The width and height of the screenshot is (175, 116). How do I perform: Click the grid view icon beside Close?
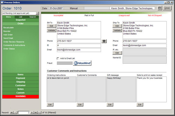pos(160,8)
